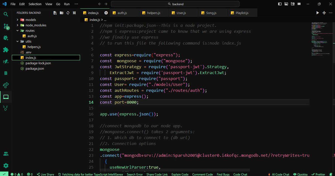Click Find Bugs in the status bar

tap(223, 174)
